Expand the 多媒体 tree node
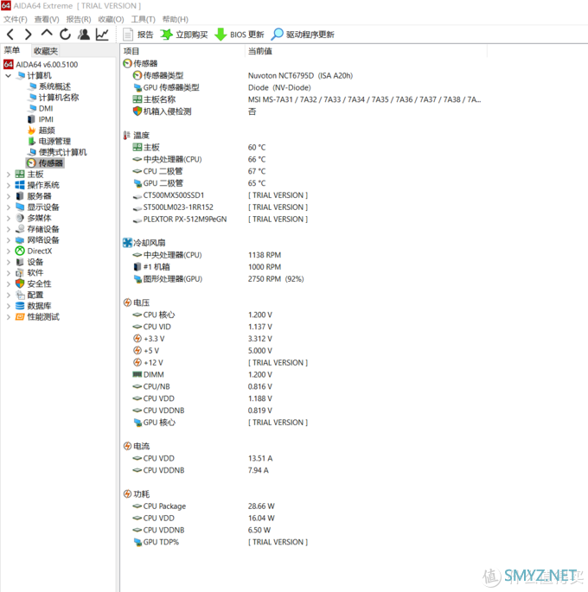Image resolution: width=588 pixels, height=592 pixels. 9,219
